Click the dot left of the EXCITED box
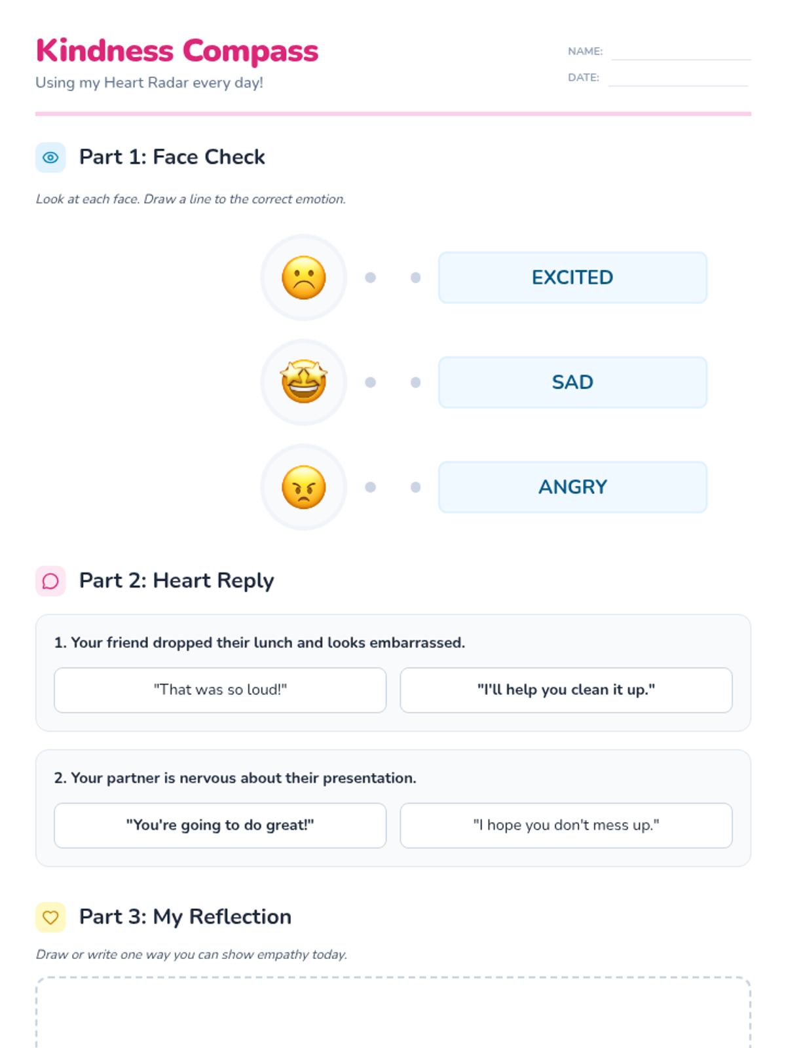The image size is (786, 1048). 415,278
